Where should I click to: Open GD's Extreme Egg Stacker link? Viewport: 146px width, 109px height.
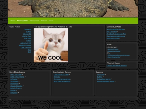tap(115, 29)
